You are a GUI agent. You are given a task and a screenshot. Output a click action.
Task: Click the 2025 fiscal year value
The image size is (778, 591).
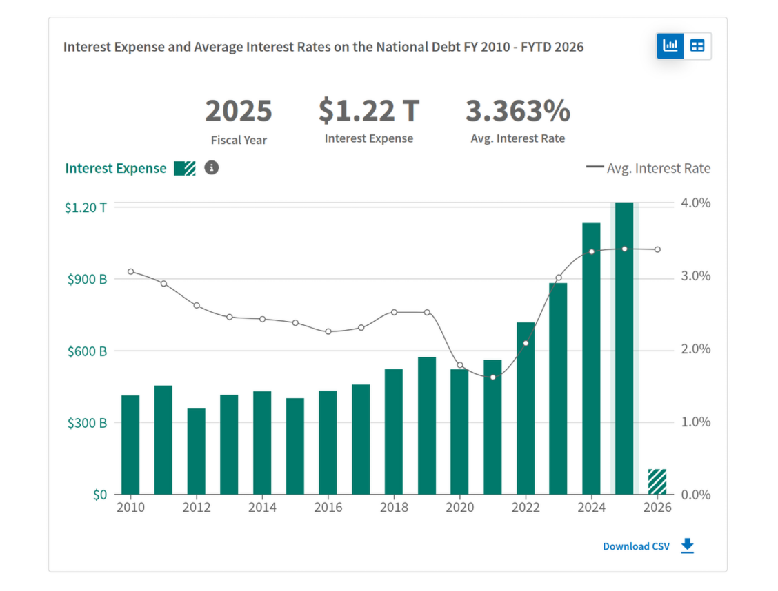coord(239,110)
